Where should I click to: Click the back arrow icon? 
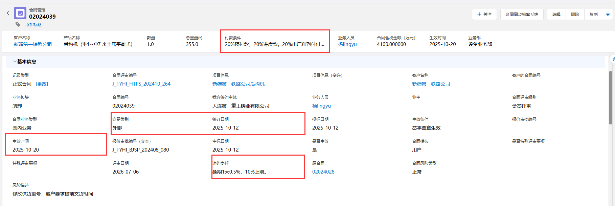8,13
